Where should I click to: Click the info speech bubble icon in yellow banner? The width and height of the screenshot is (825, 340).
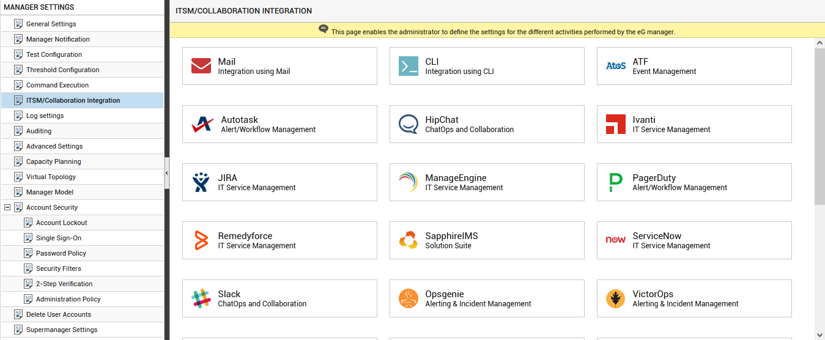[x=324, y=29]
